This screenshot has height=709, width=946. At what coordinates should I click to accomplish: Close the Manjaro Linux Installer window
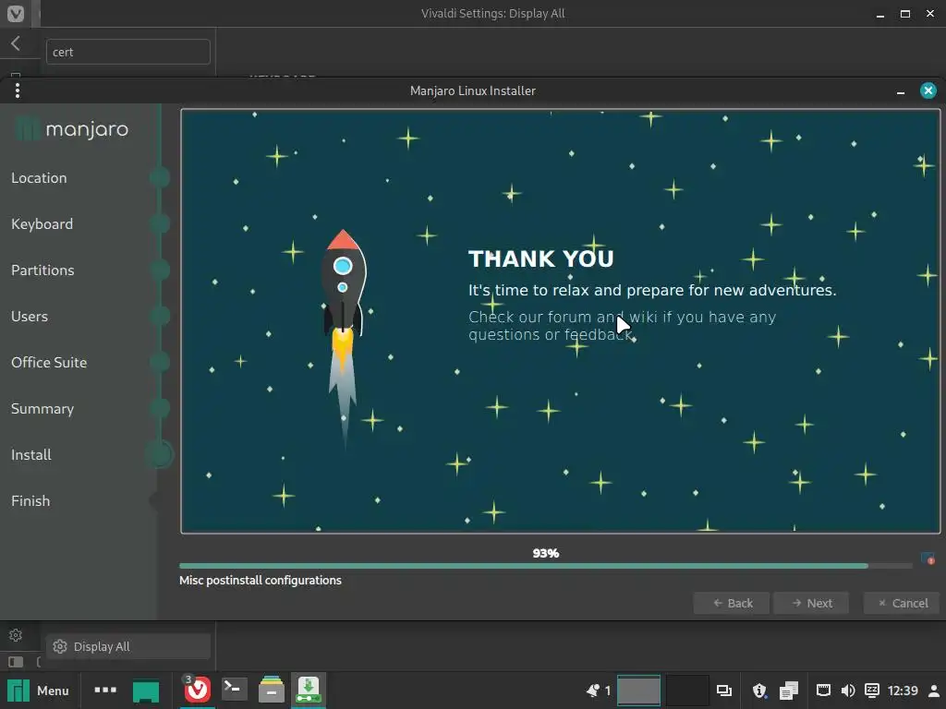pos(928,90)
